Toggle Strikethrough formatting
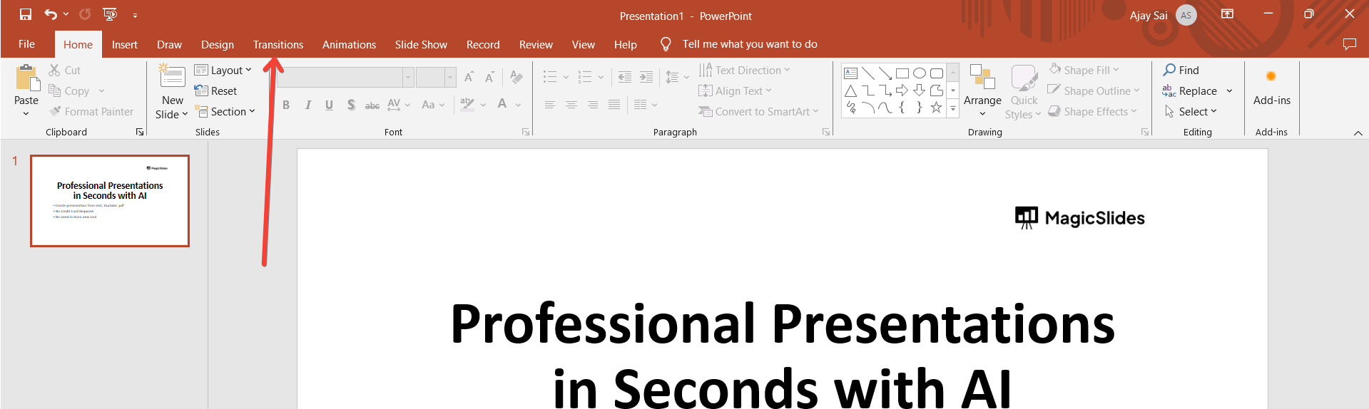Image resolution: width=1369 pixels, height=409 pixels. 372,105
